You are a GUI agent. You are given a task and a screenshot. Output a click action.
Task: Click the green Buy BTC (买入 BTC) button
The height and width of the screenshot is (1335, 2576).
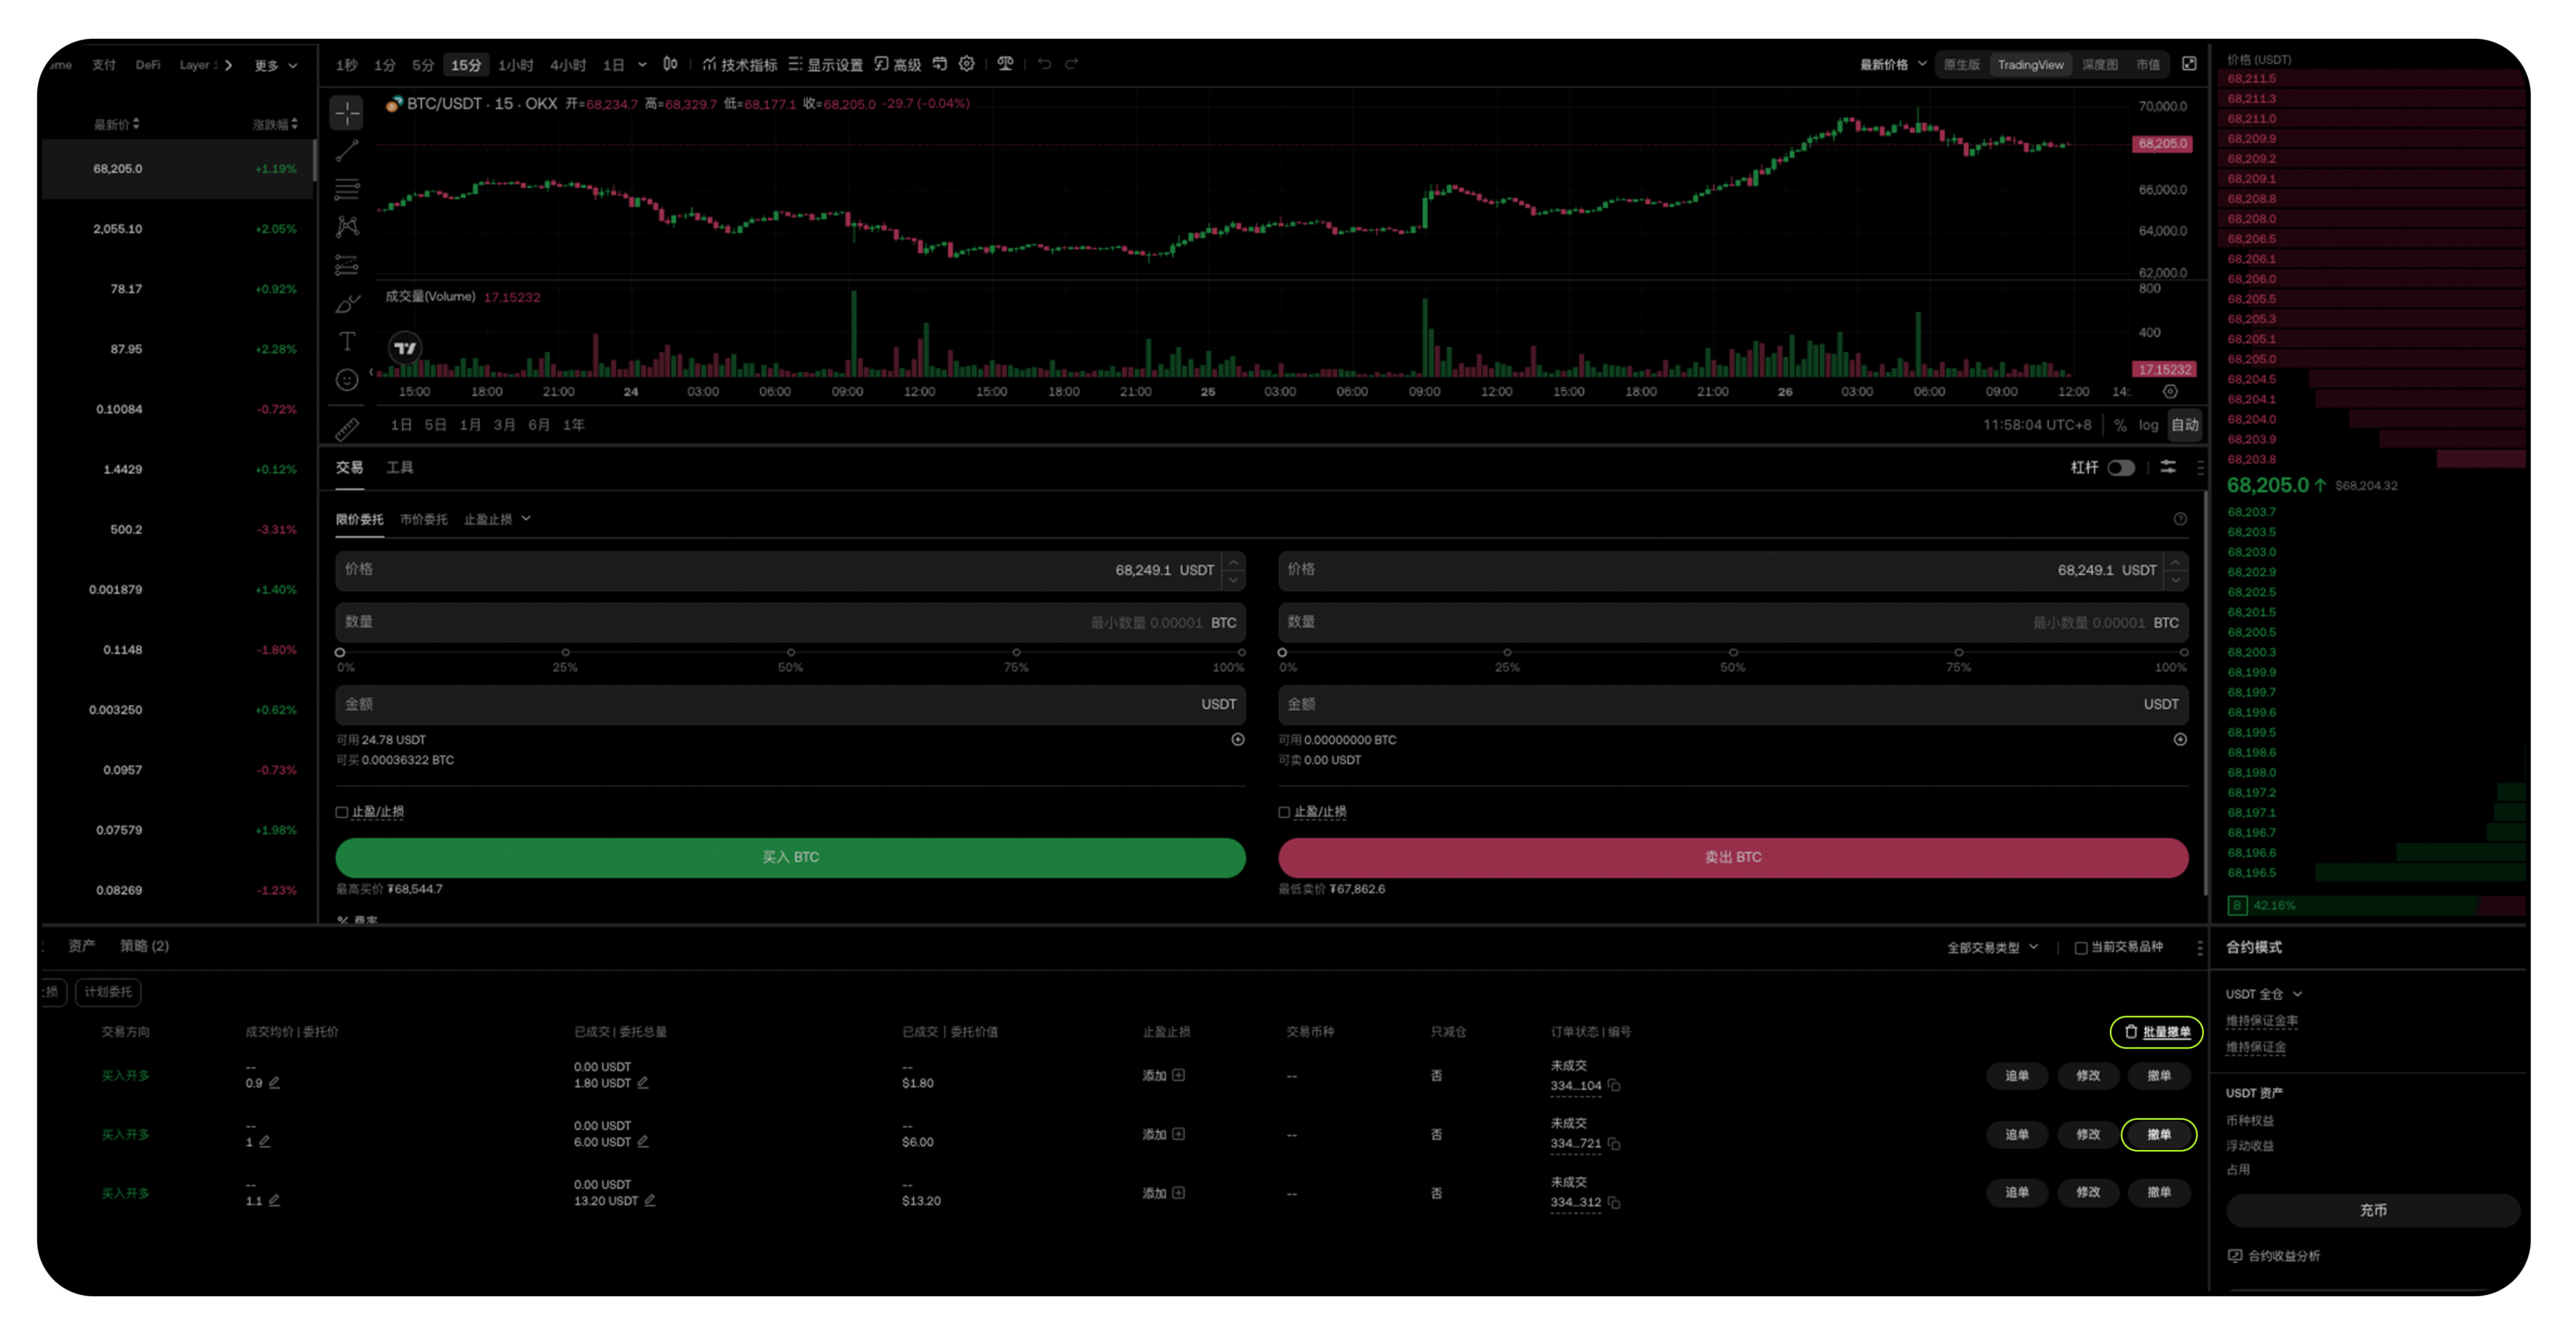coord(790,858)
